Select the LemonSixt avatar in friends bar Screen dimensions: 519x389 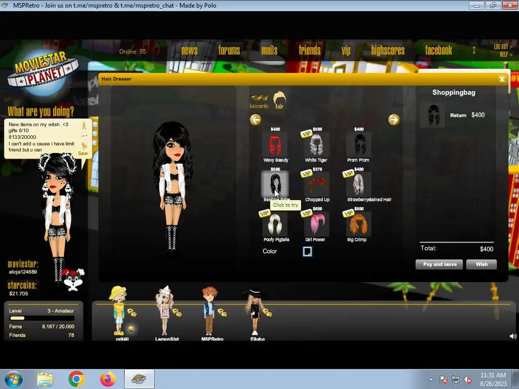coord(165,310)
